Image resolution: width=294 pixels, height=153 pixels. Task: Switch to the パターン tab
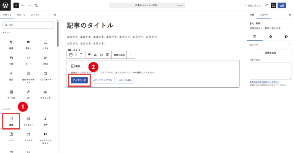[21, 15]
